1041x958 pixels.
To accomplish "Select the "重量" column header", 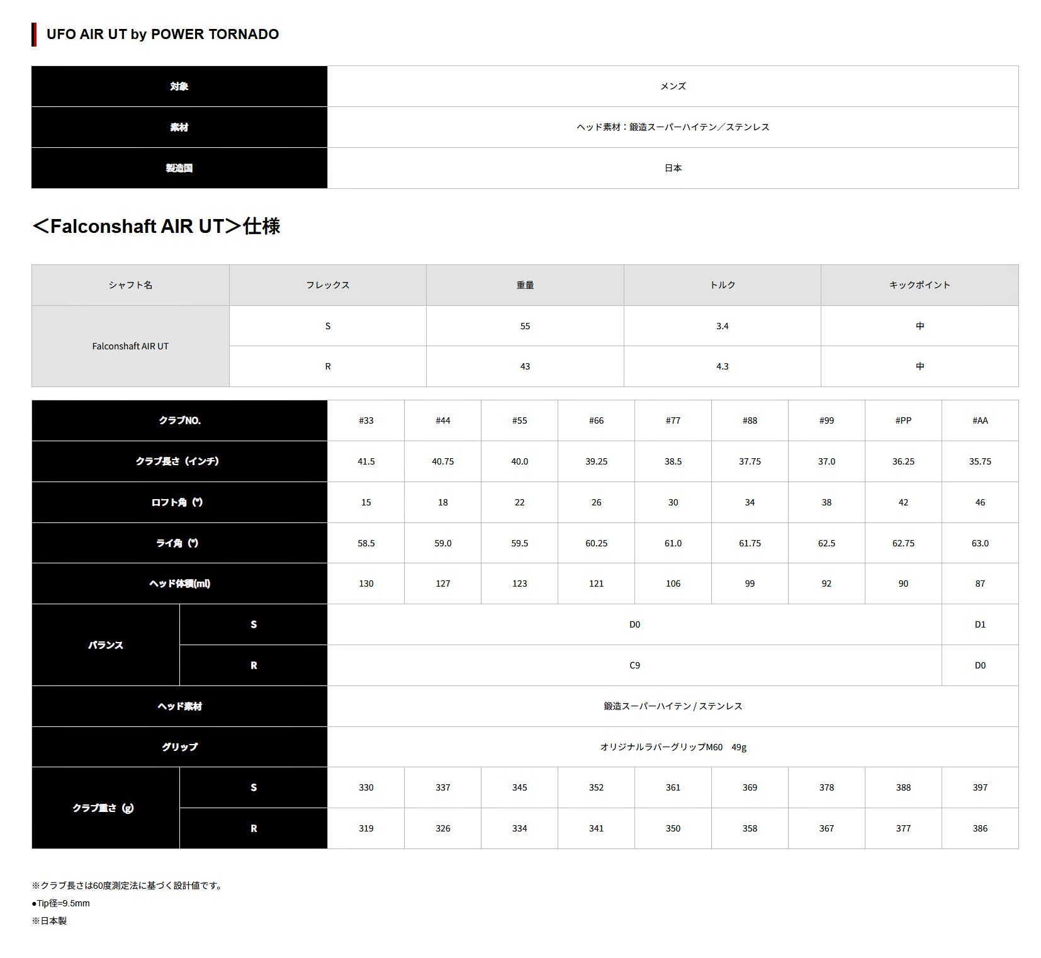I will 525,285.
